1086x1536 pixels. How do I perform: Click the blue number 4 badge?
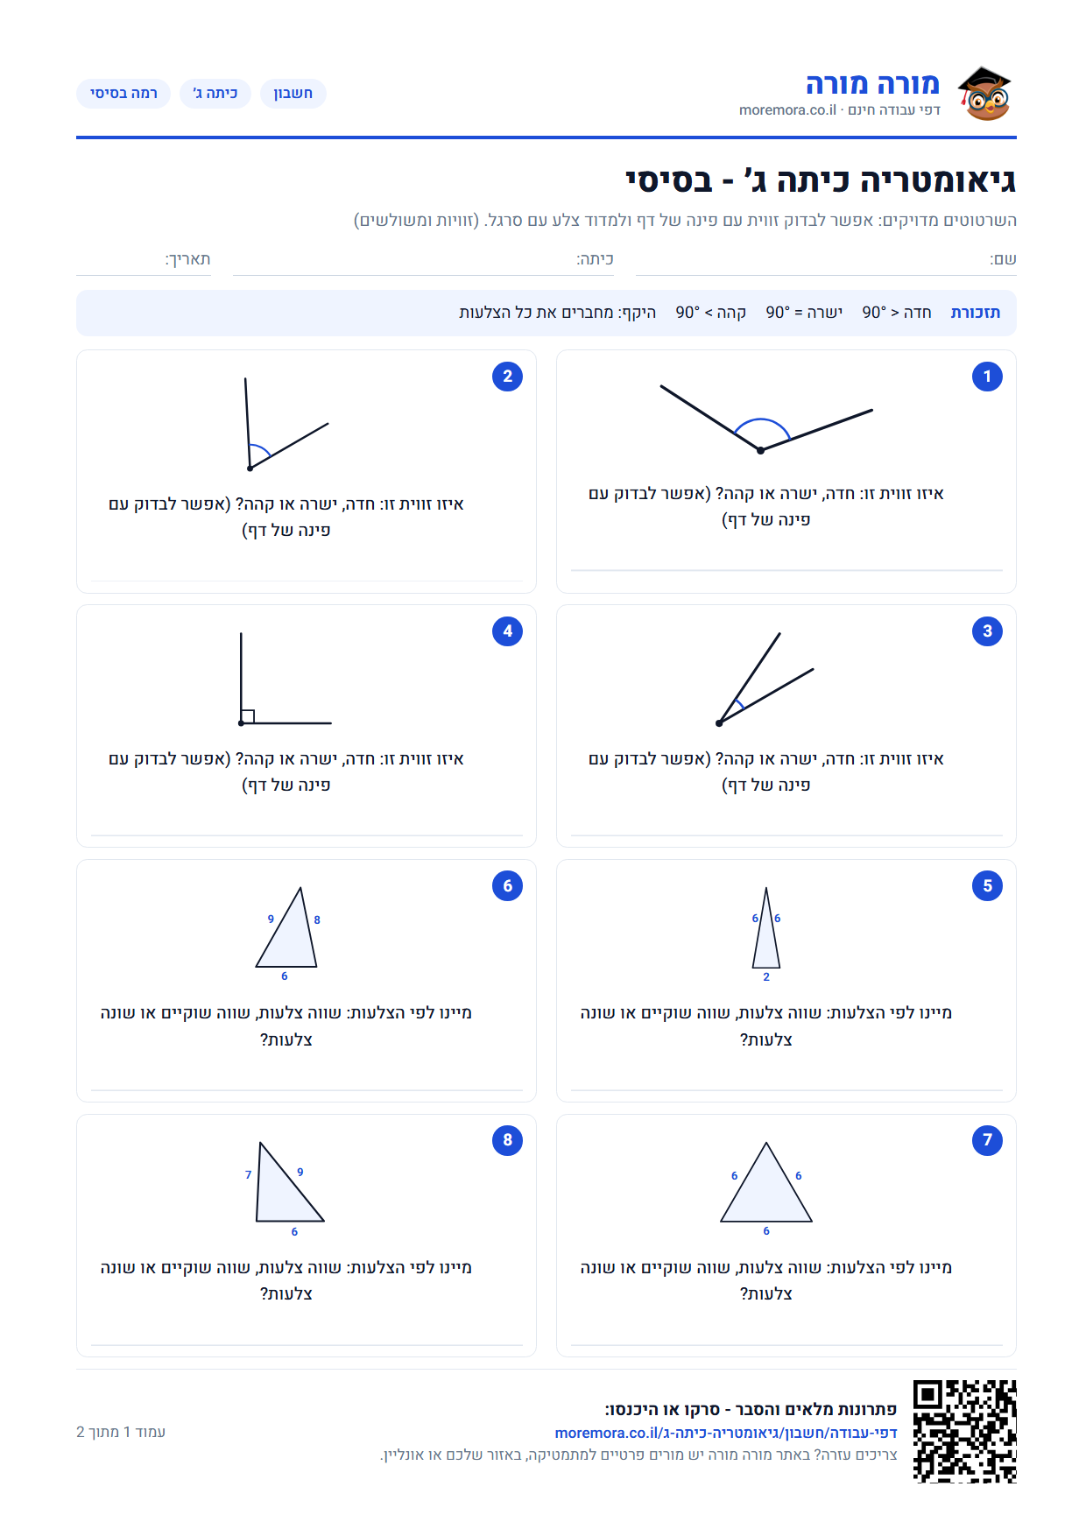507,631
